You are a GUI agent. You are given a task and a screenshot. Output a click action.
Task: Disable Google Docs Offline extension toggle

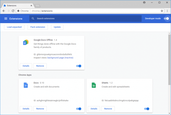[79, 66]
